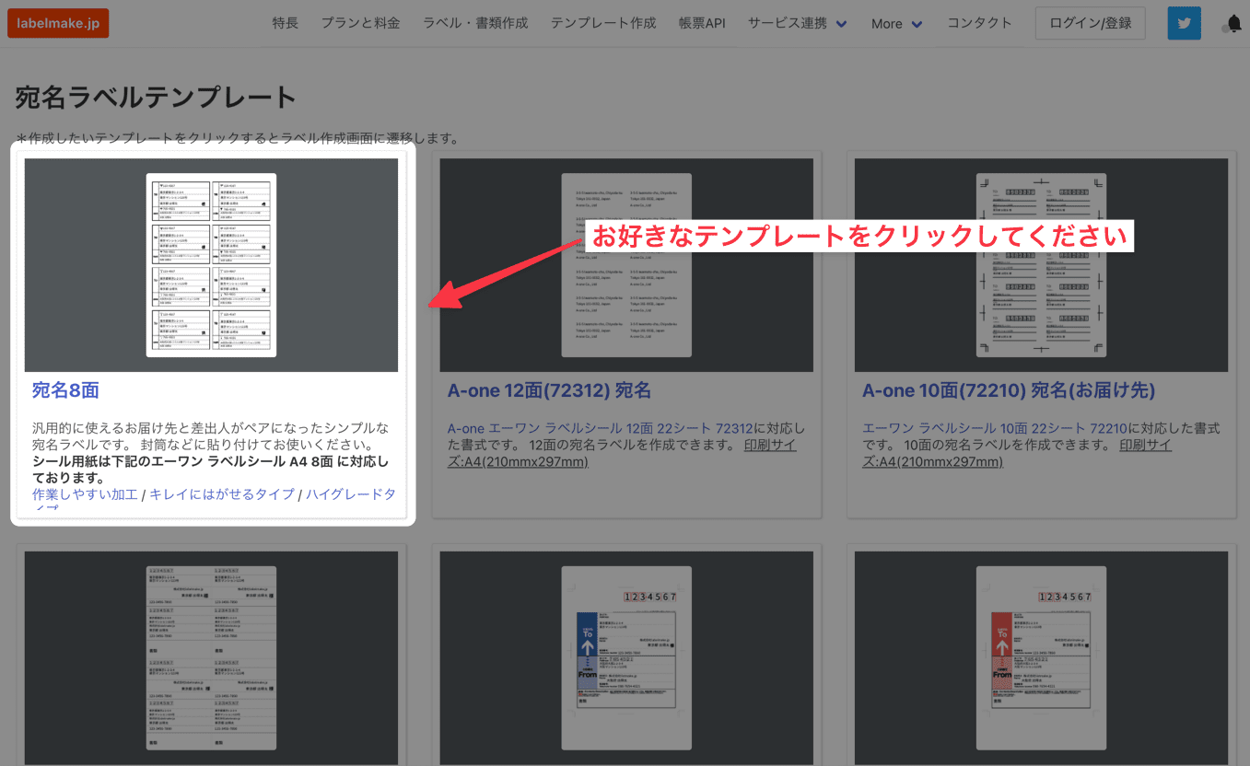This screenshot has width=1250, height=766.
Task: Expand the More dropdown in the navigation
Action: [x=888, y=23]
